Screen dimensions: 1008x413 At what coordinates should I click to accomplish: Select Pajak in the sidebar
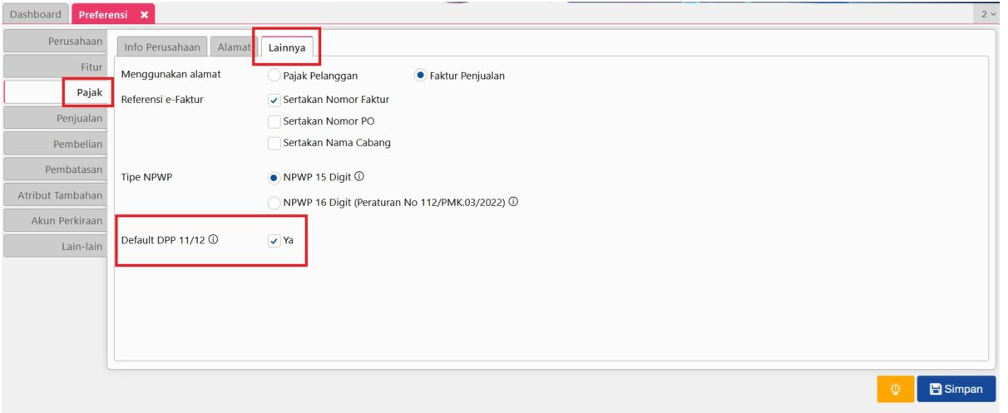[56, 92]
